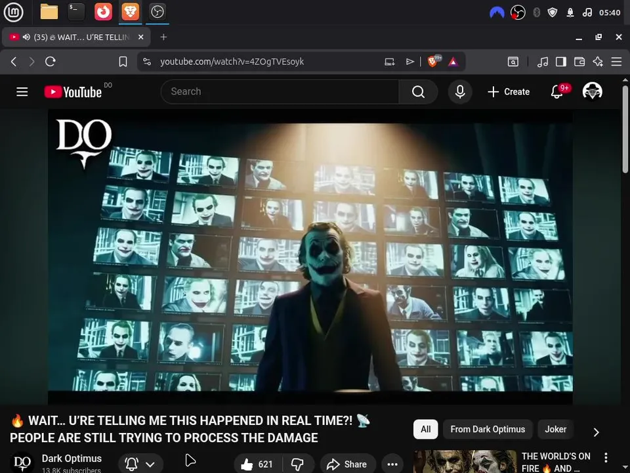The image size is (630, 473).
Task: Toggle the browser sidebar panel
Action: (x=561, y=62)
